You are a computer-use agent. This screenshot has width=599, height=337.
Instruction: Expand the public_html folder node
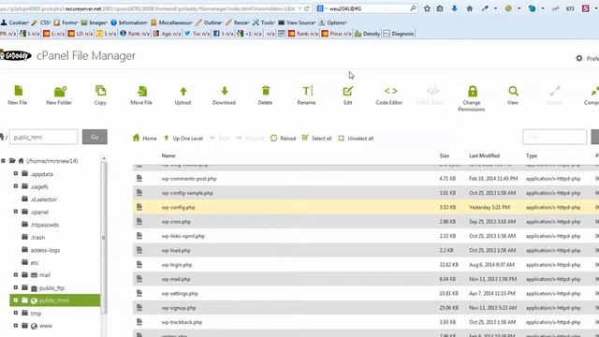(x=16, y=300)
